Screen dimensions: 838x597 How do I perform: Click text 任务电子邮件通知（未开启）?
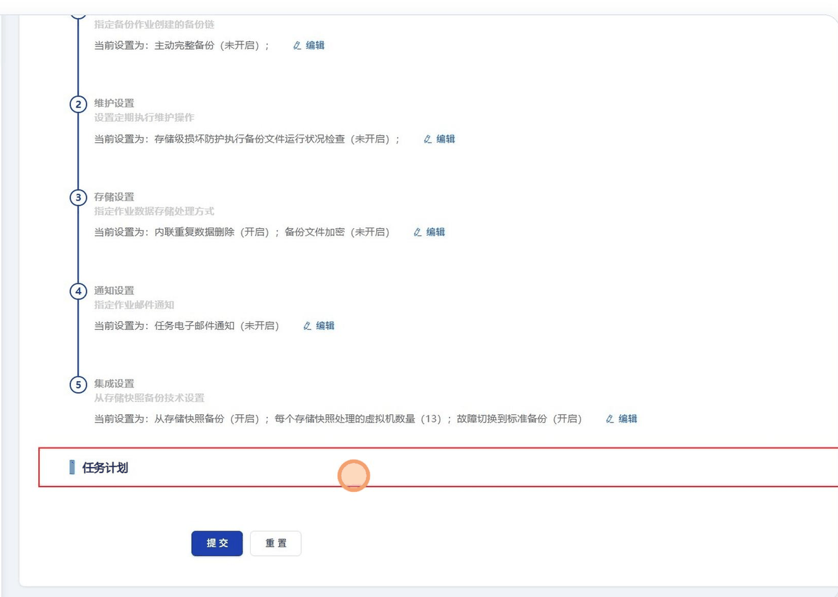click(x=217, y=326)
